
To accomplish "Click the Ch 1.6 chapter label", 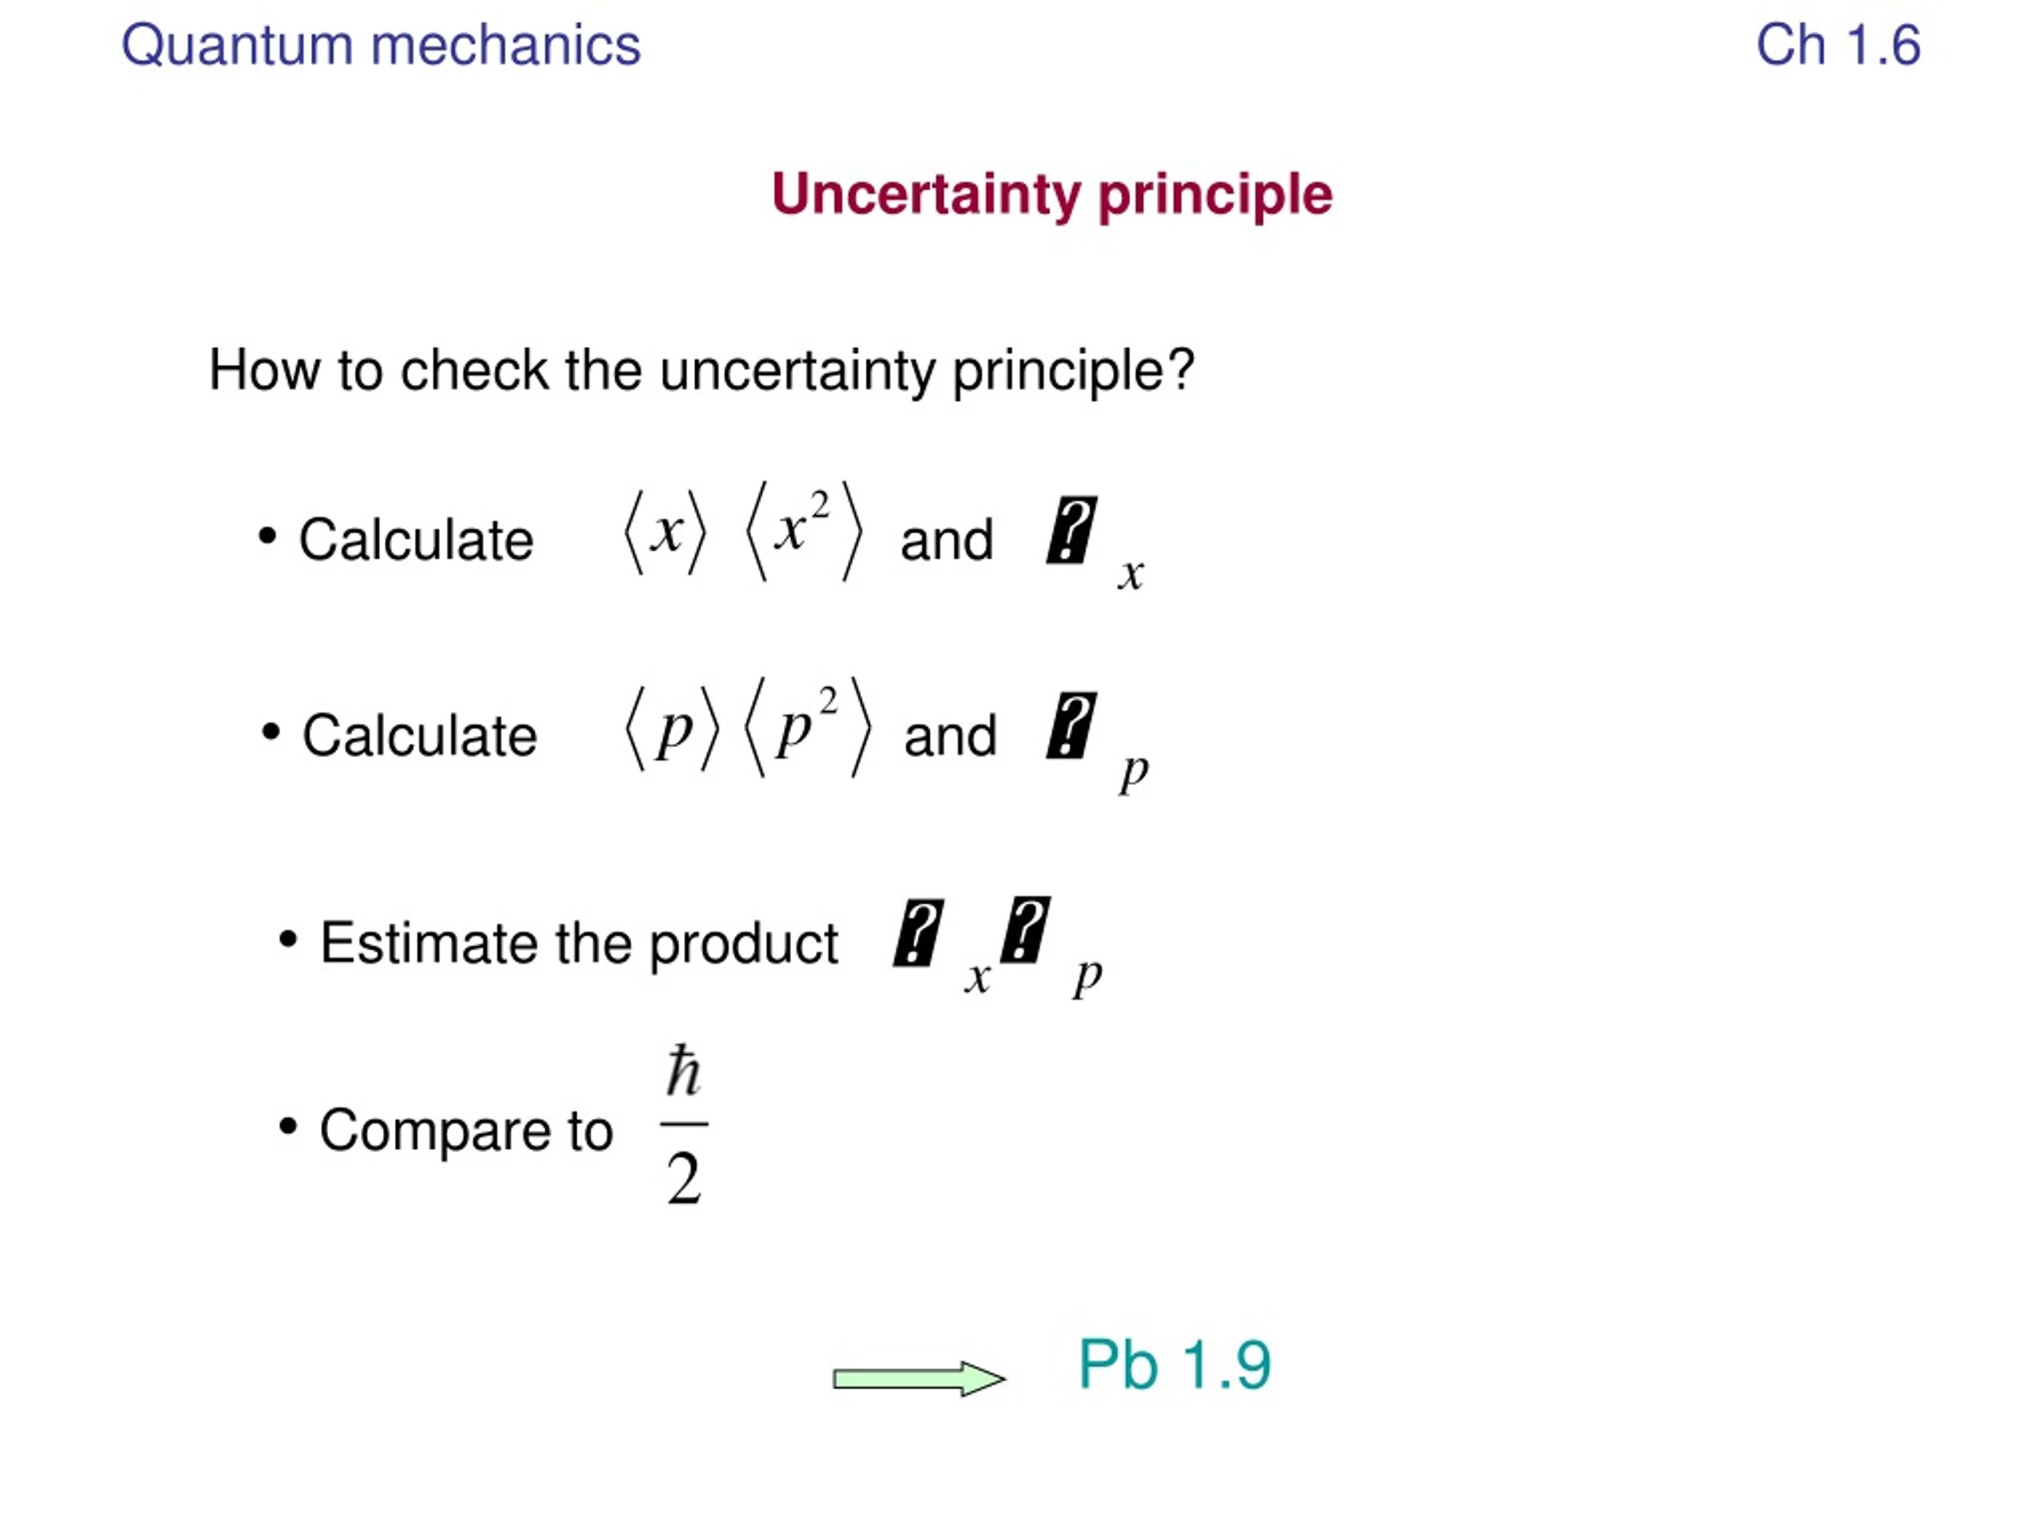I will 1838,45.
